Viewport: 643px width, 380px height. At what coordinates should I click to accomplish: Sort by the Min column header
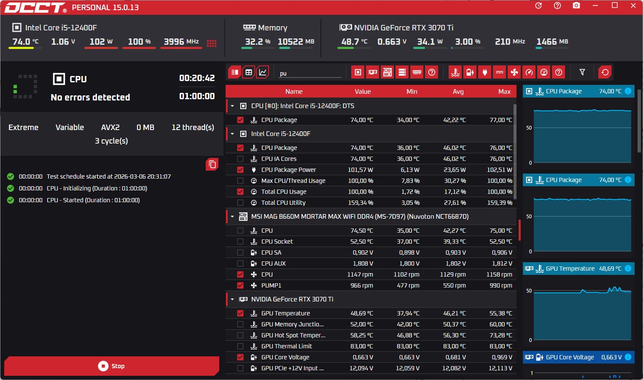[412, 92]
